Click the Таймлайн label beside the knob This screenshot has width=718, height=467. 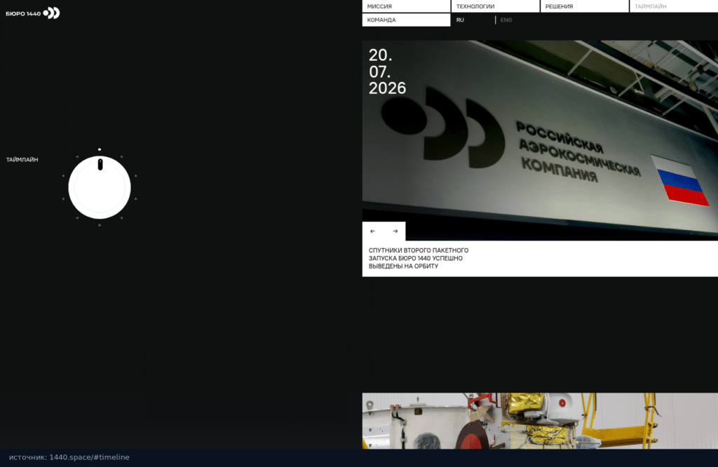point(22,160)
